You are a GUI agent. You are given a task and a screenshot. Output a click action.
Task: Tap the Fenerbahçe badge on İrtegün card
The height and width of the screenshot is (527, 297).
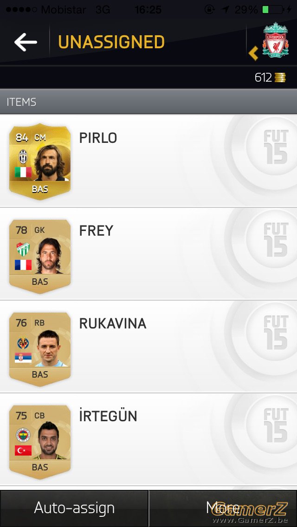point(23,436)
